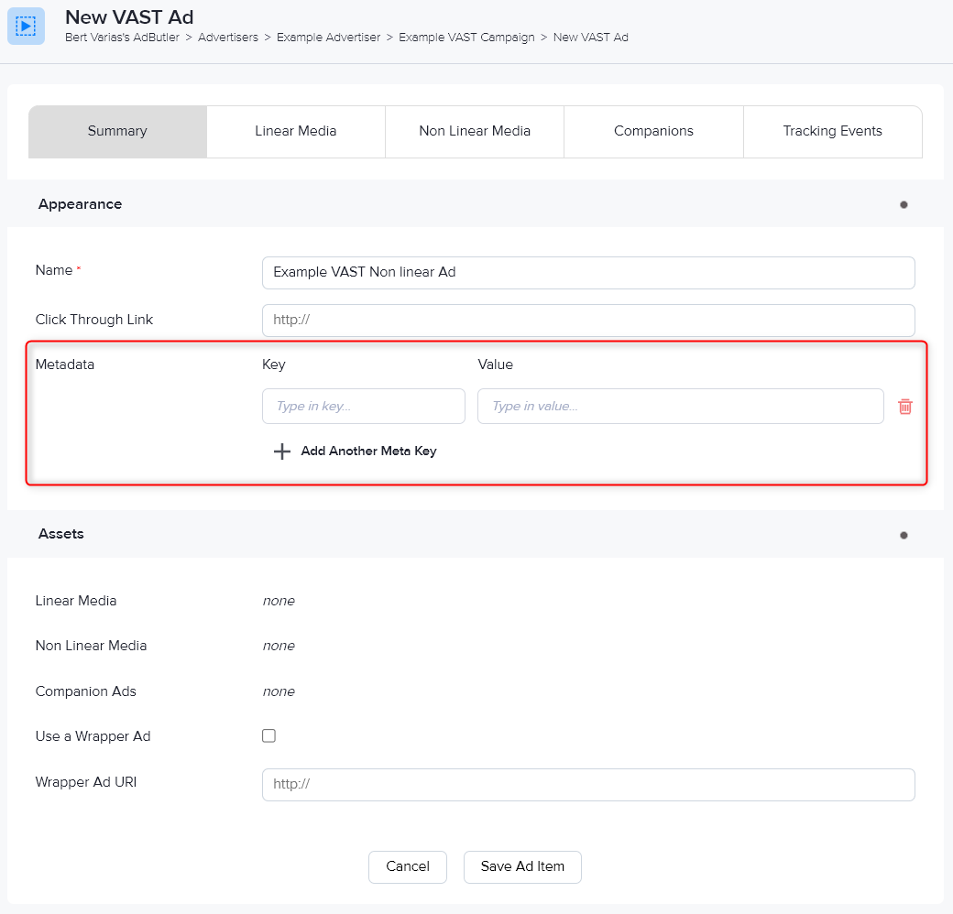
Task: Click the Cancel button
Action: [x=407, y=866]
